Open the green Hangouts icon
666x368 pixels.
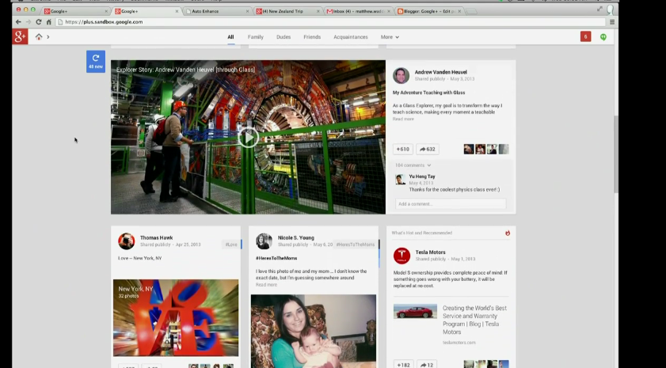603,37
